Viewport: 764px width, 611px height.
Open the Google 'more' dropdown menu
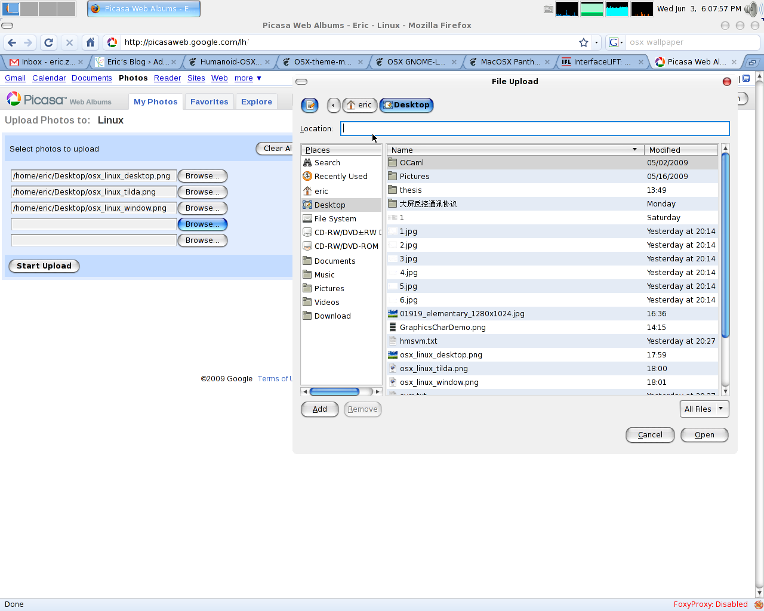[248, 78]
